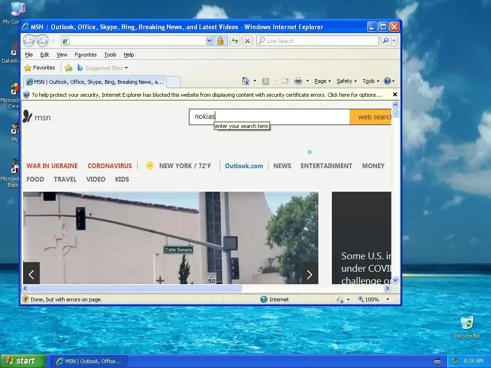Viewport: 491px width, 368px height.
Task: Open the Edit menu
Action: tap(45, 55)
